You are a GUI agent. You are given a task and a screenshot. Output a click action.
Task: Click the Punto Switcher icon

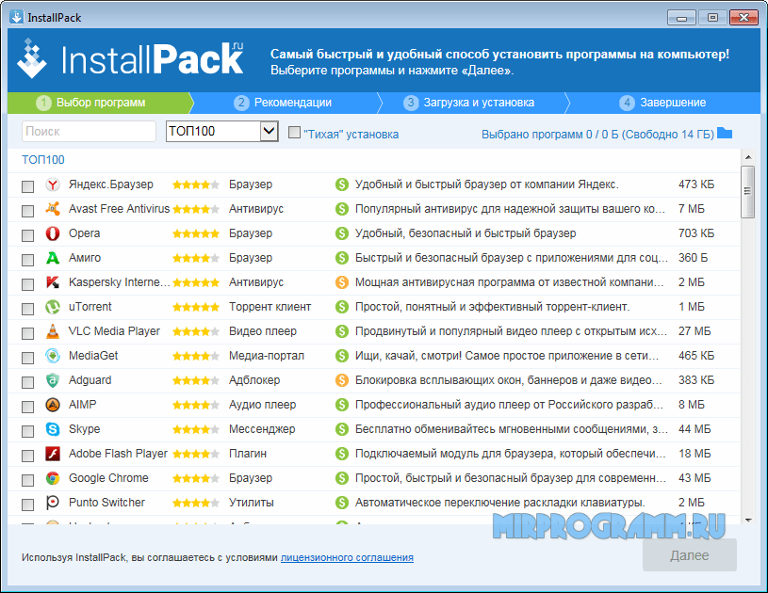53,503
